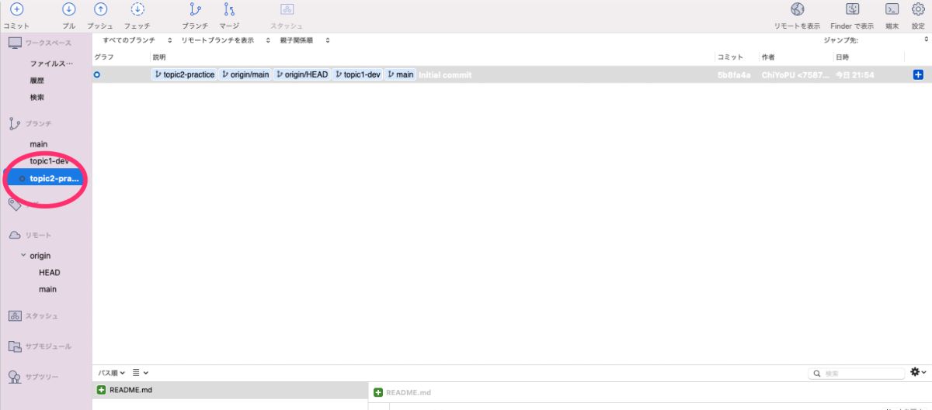The height and width of the screenshot is (410, 932).
Task: Open the リモートブランチを表示 dropdown
Action: coord(225,40)
